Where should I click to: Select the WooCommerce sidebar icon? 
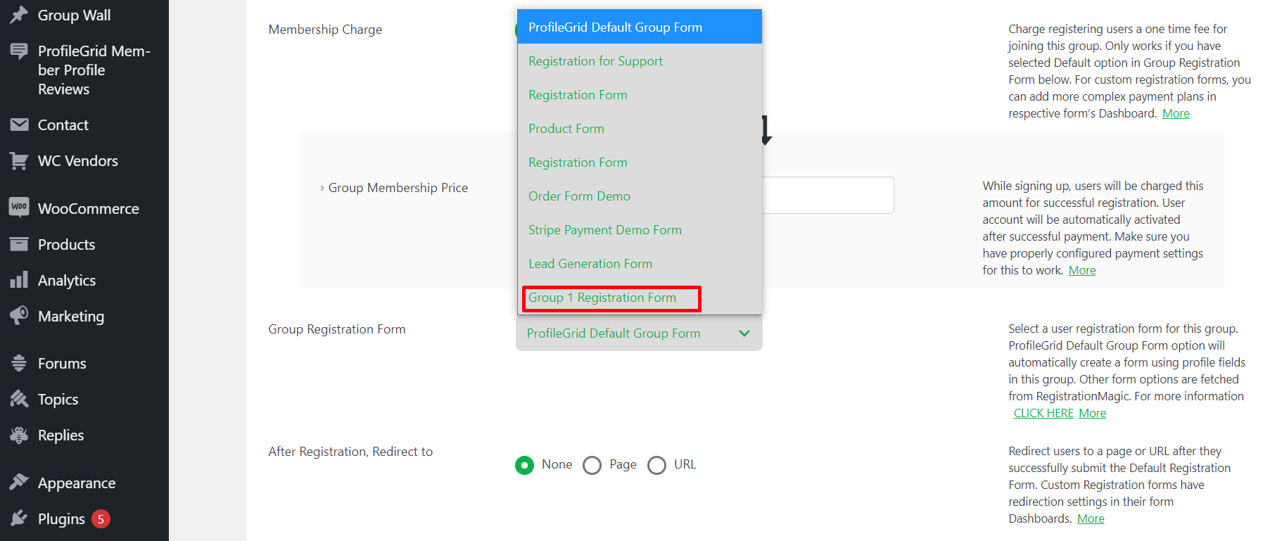(x=20, y=208)
